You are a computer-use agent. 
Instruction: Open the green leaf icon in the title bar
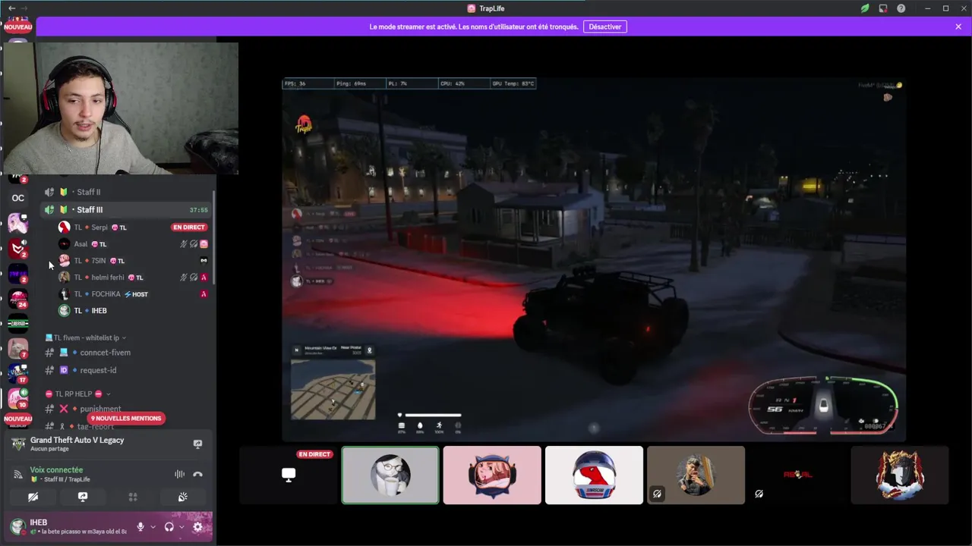[x=865, y=8]
